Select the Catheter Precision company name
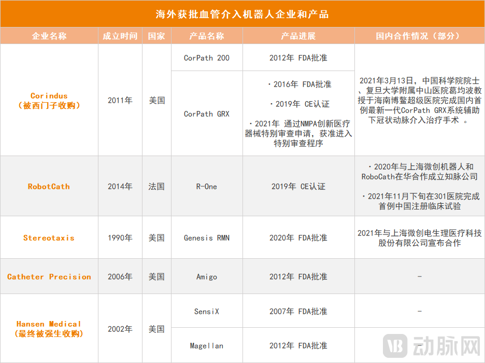The width and height of the screenshot is (485, 363). click(49, 277)
